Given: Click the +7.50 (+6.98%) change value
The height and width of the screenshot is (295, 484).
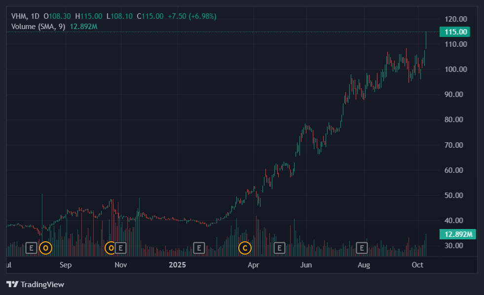Looking at the screenshot, I should [x=192, y=16].
